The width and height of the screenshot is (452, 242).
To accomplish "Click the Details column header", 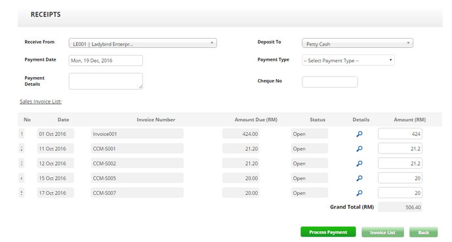I will (361, 120).
